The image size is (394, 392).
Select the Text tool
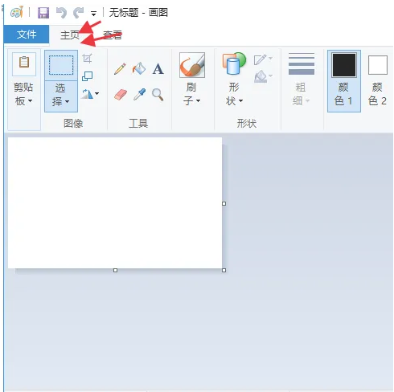pyautogui.click(x=158, y=69)
